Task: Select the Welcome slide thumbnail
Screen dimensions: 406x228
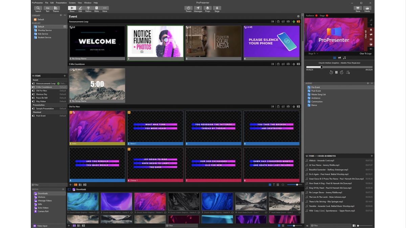Action: (x=97, y=41)
